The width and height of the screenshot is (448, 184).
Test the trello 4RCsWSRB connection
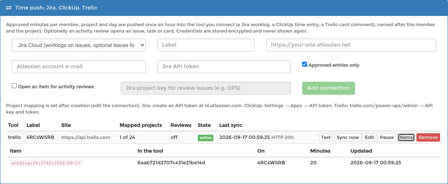point(326,137)
